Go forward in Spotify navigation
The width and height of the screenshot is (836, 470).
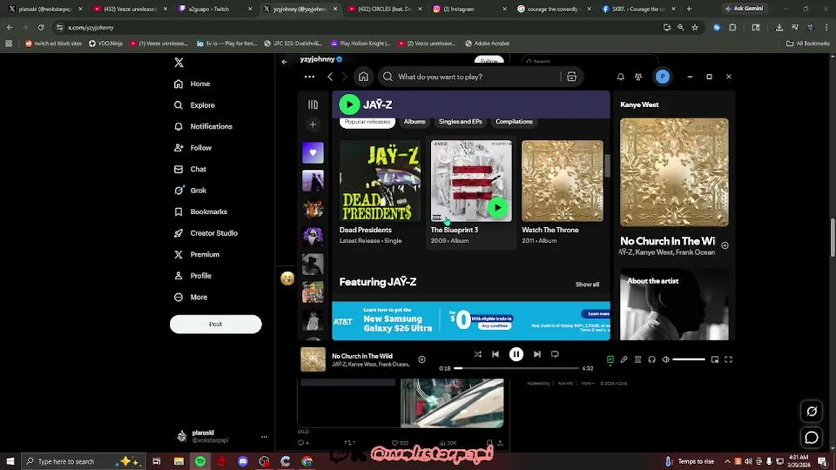[344, 76]
